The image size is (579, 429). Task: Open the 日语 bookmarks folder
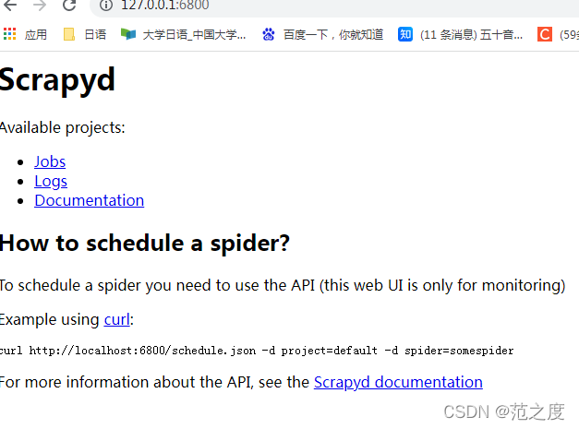(x=85, y=35)
